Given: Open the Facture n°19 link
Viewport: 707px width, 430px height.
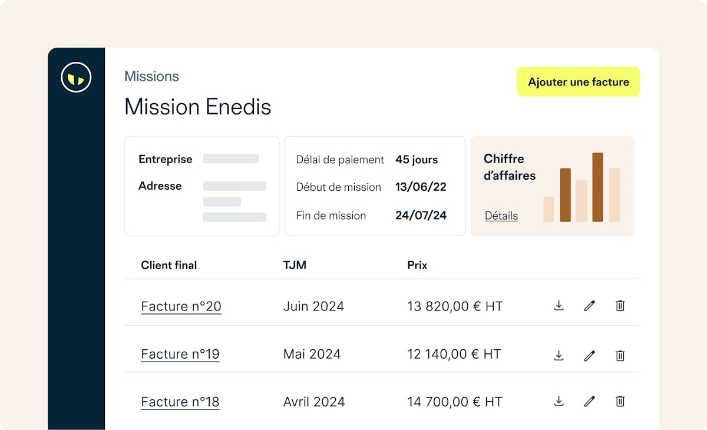Looking at the screenshot, I should (180, 354).
